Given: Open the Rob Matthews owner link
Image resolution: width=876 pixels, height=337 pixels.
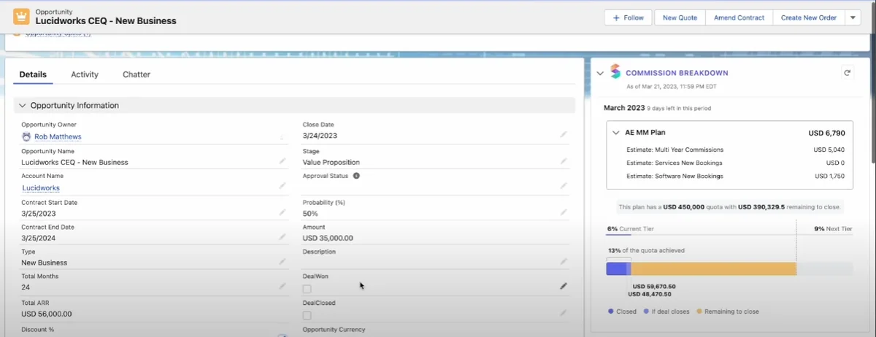Looking at the screenshot, I should [58, 136].
